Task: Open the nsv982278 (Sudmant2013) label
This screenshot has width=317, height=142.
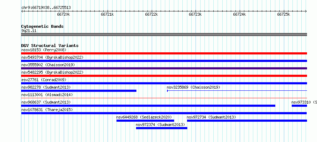Action: [x=46, y=87]
